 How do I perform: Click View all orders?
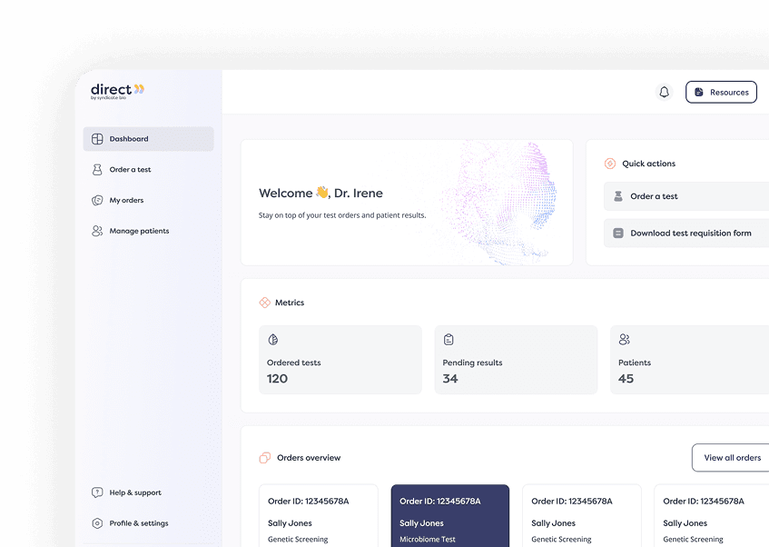point(735,458)
